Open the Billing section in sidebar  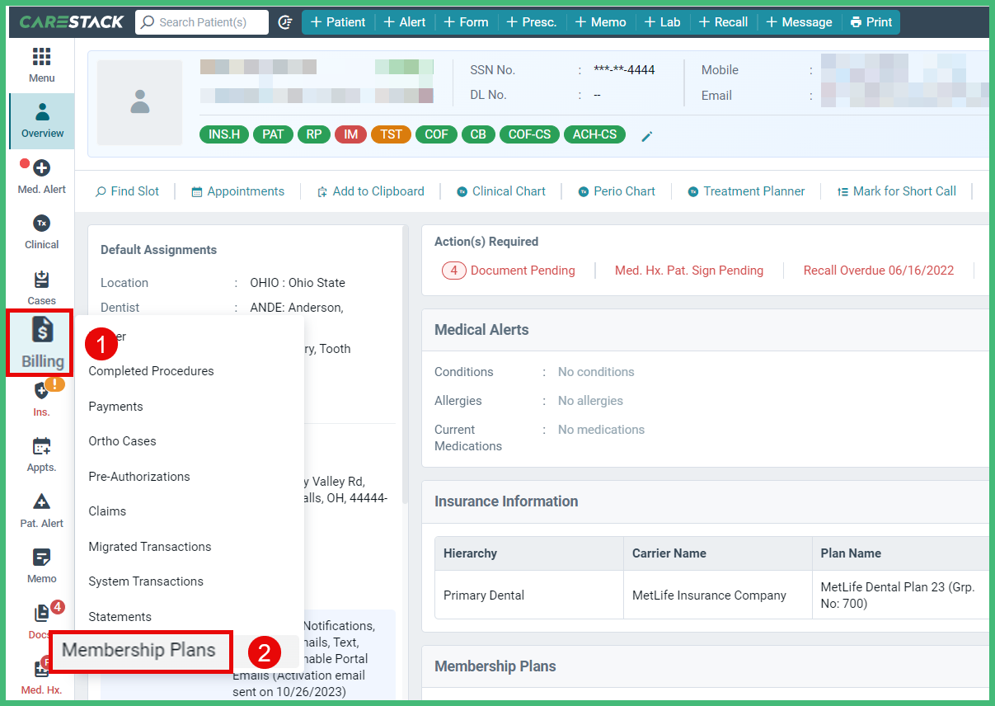pyautogui.click(x=40, y=343)
